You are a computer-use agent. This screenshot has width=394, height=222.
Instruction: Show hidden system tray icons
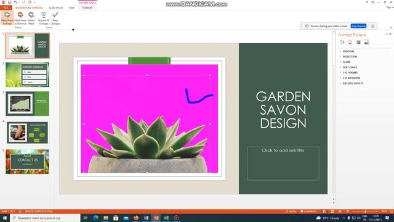[344, 218]
